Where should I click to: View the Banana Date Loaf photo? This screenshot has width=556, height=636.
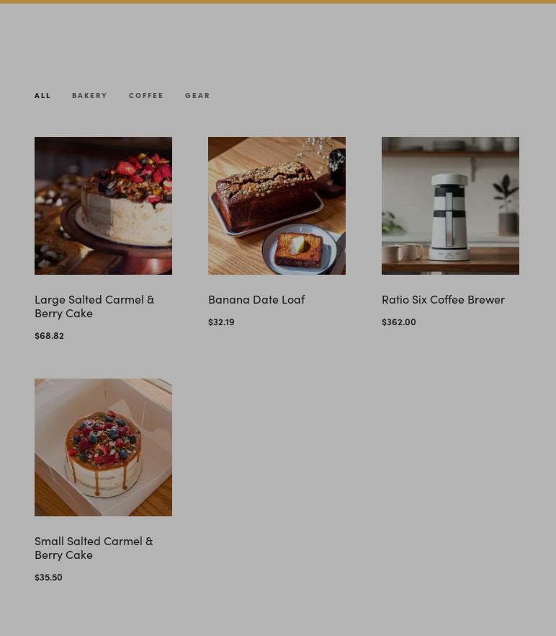point(277,206)
